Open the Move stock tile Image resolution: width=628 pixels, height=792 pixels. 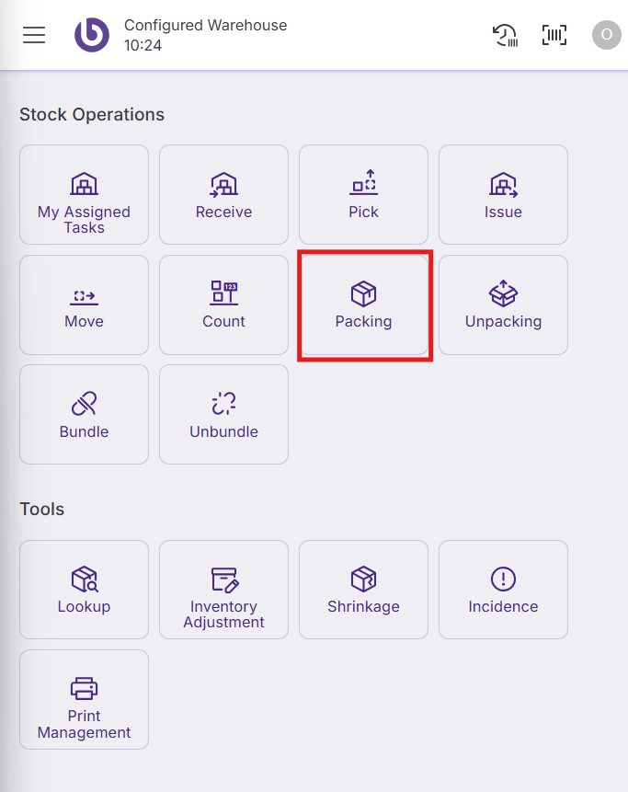coord(84,304)
